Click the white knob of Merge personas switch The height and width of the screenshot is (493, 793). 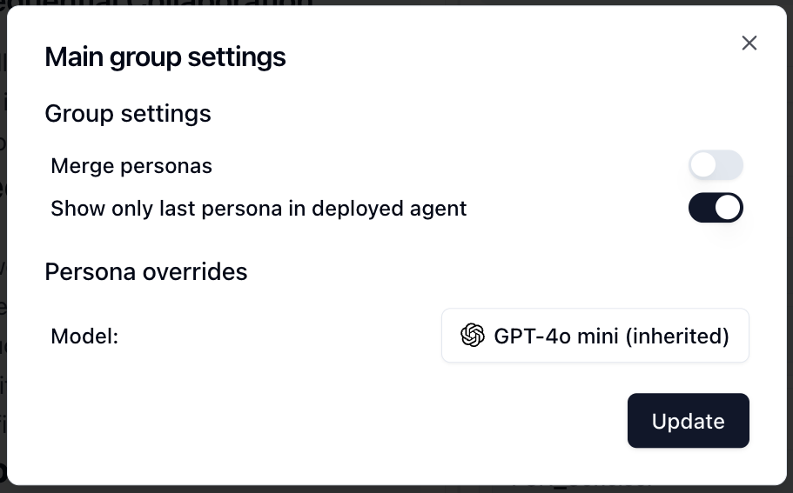[x=703, y=165]
